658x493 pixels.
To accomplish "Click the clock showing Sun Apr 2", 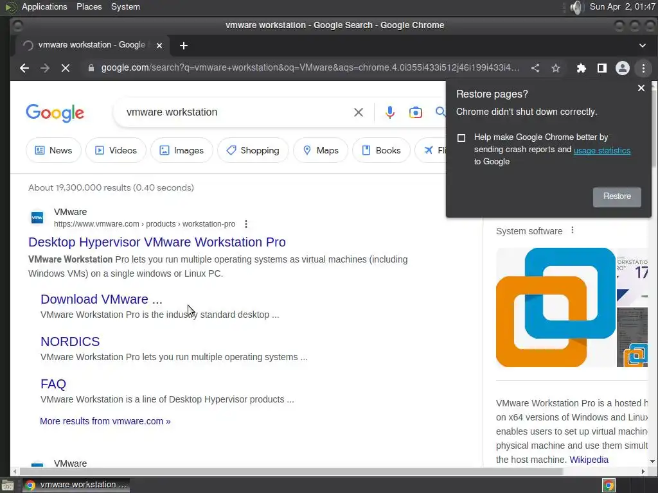I will pyautogui.click(x=622, y=6).
